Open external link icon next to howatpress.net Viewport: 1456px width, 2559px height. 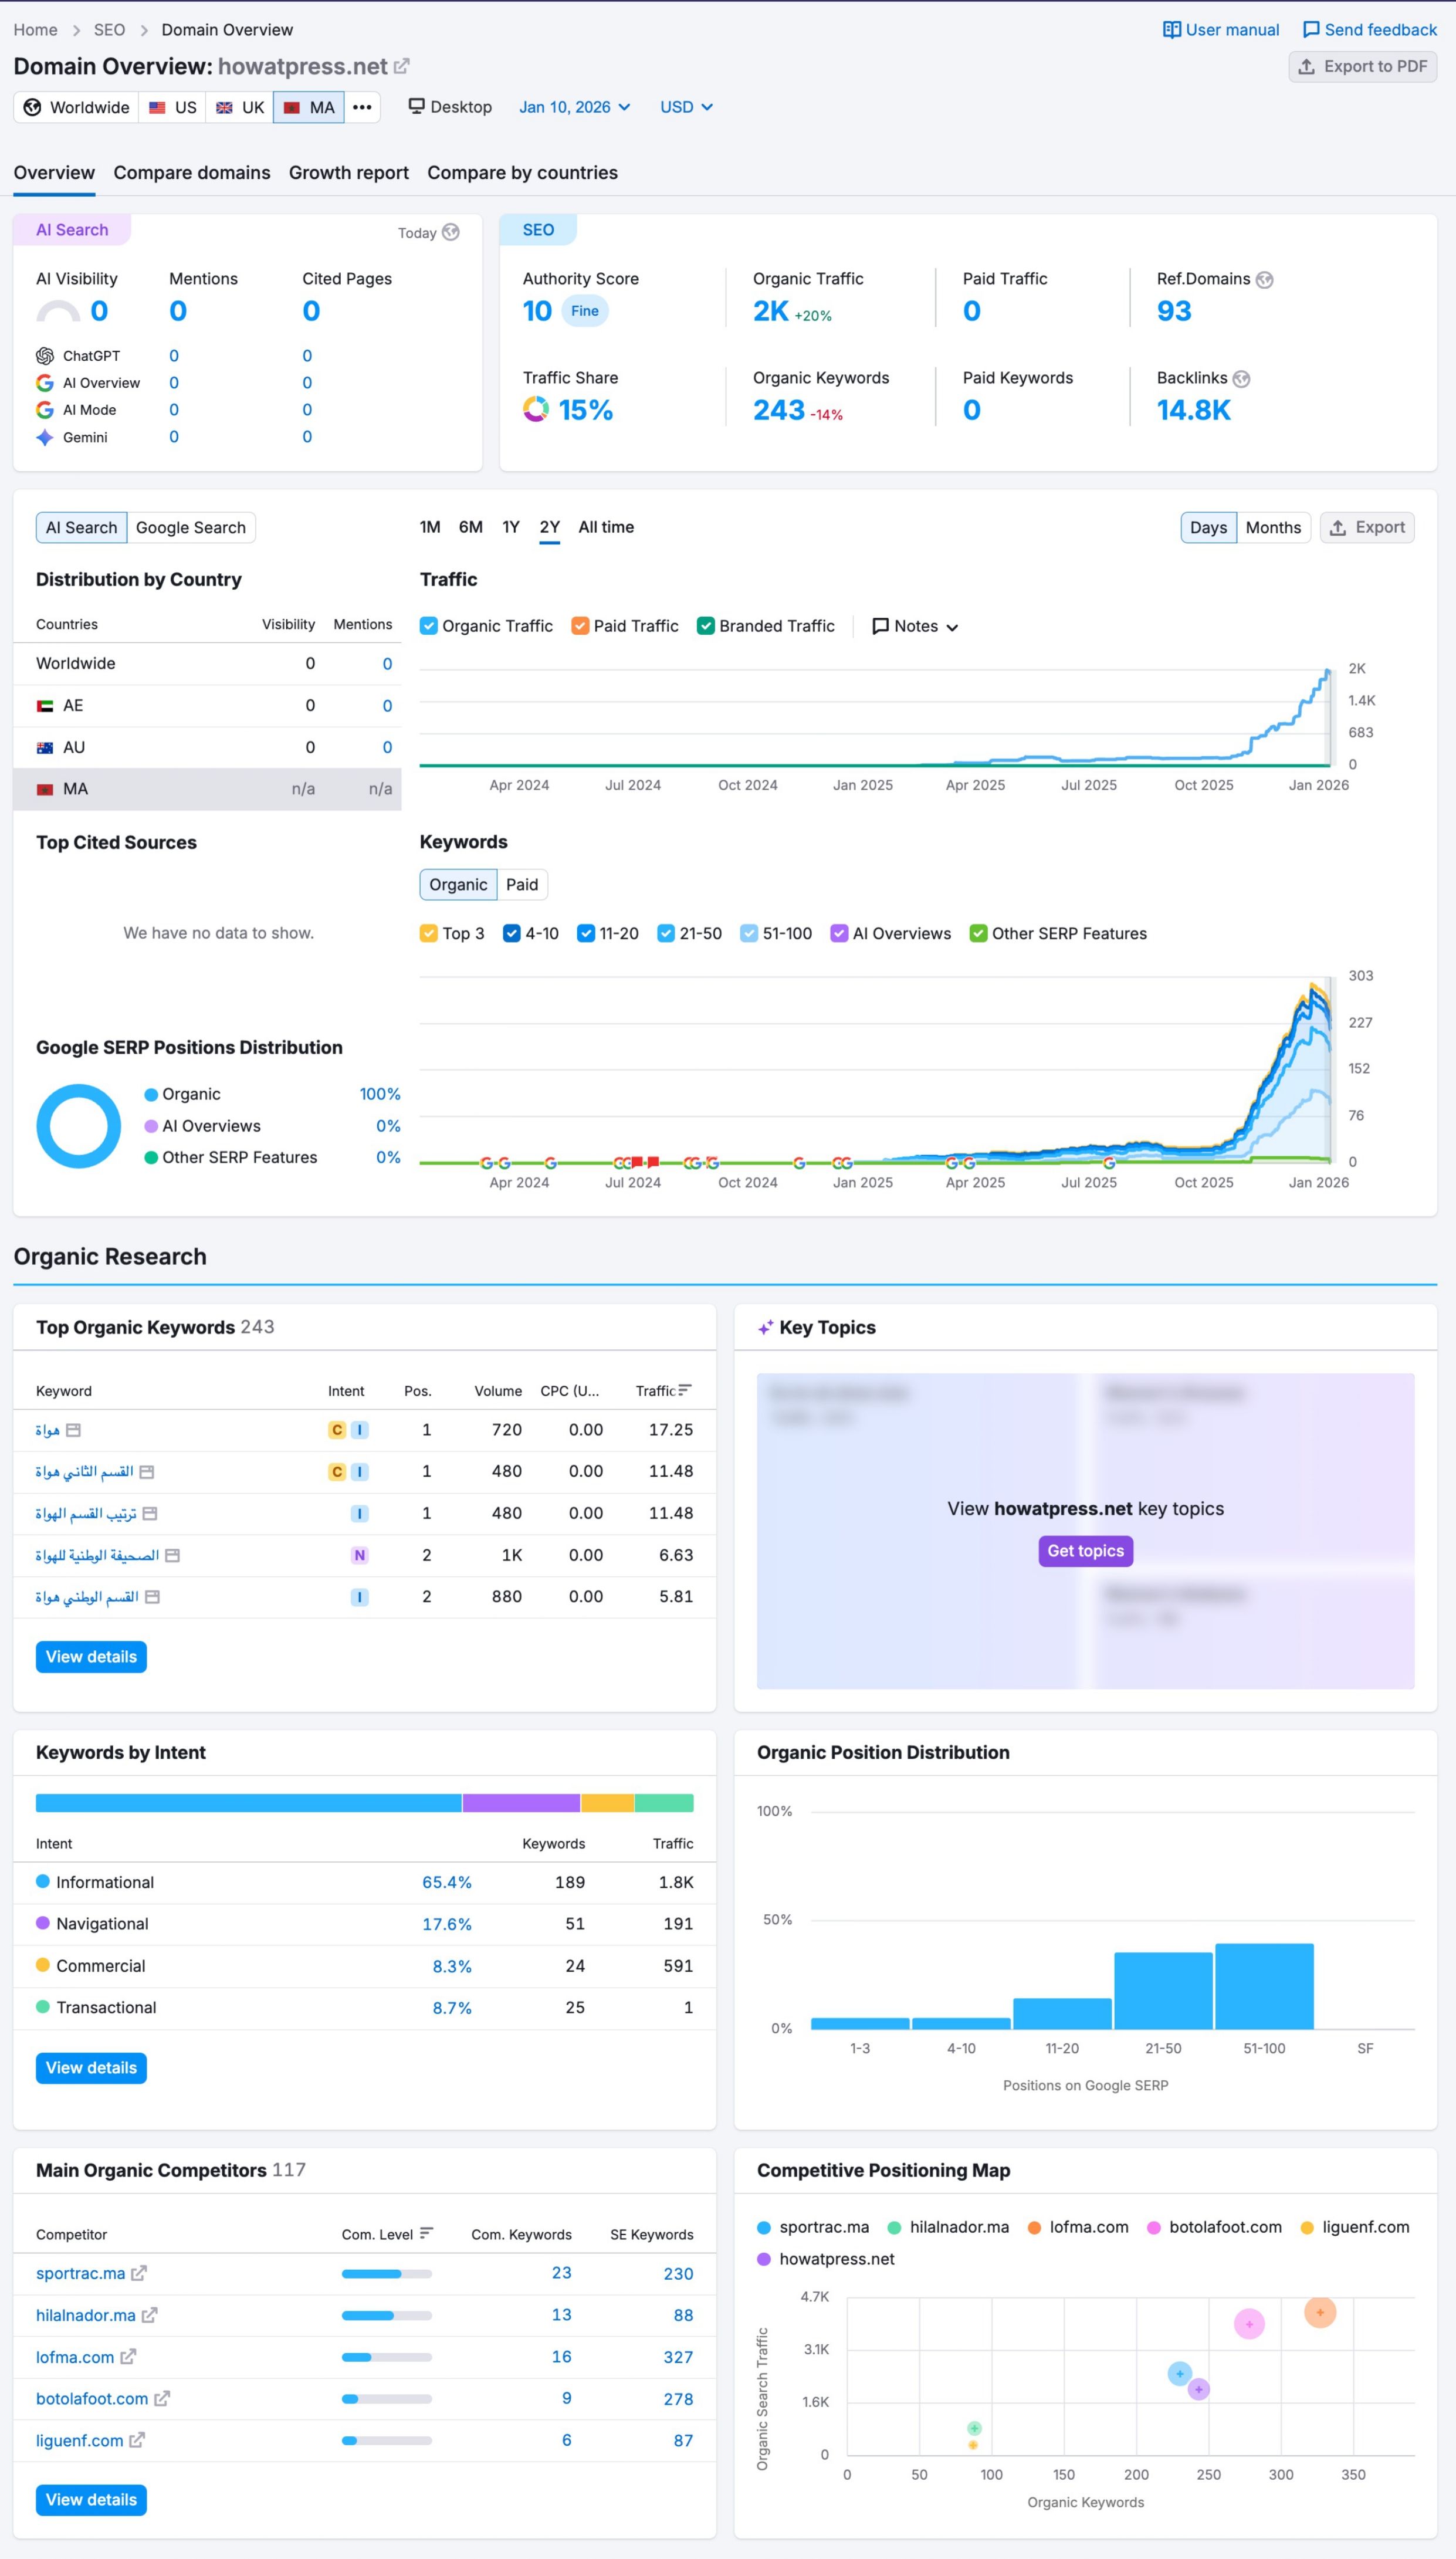point(401,67)
